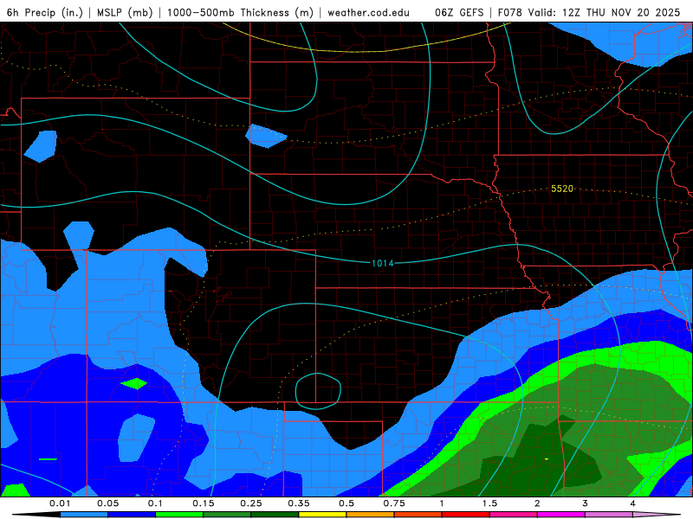Click the 0.25 colorbar value
Viewport: 693px width, 519px height.
(x=251, y=503)
